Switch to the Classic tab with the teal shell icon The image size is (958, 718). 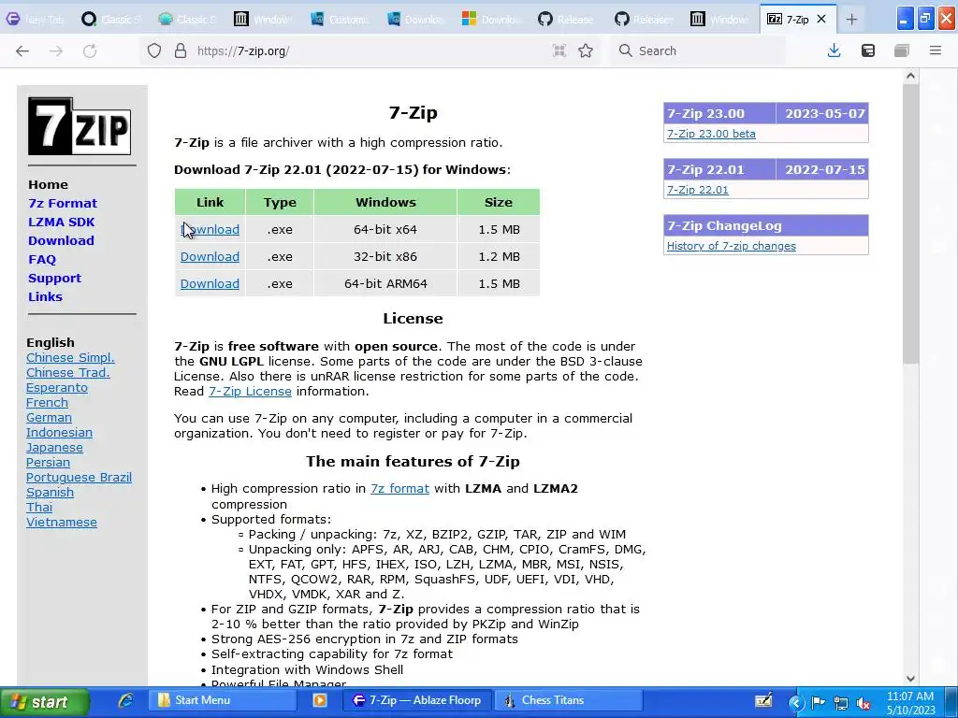point(187,20)
